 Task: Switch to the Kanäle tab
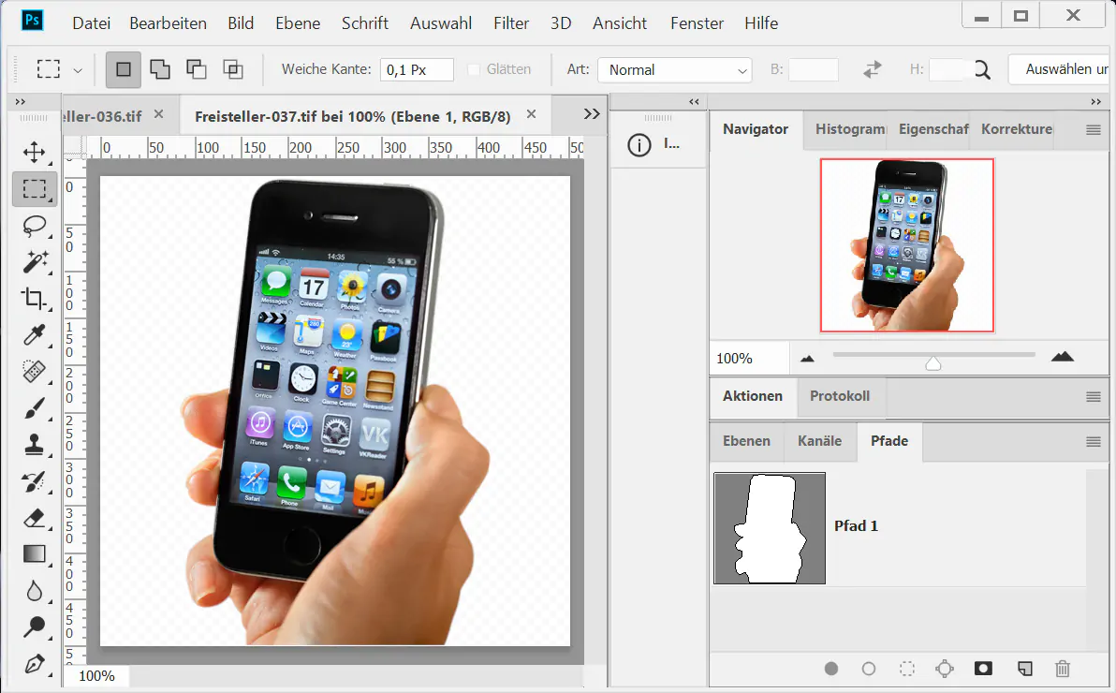click(819, 441)
